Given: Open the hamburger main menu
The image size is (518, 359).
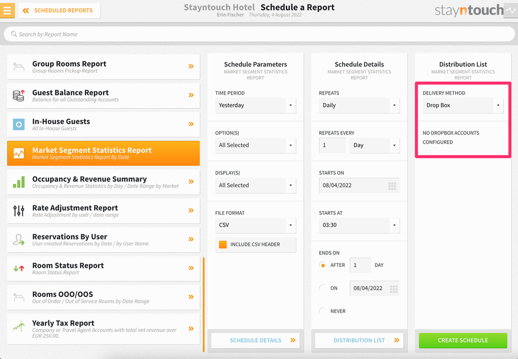Looking at the screenshot, I should (7, 11).
